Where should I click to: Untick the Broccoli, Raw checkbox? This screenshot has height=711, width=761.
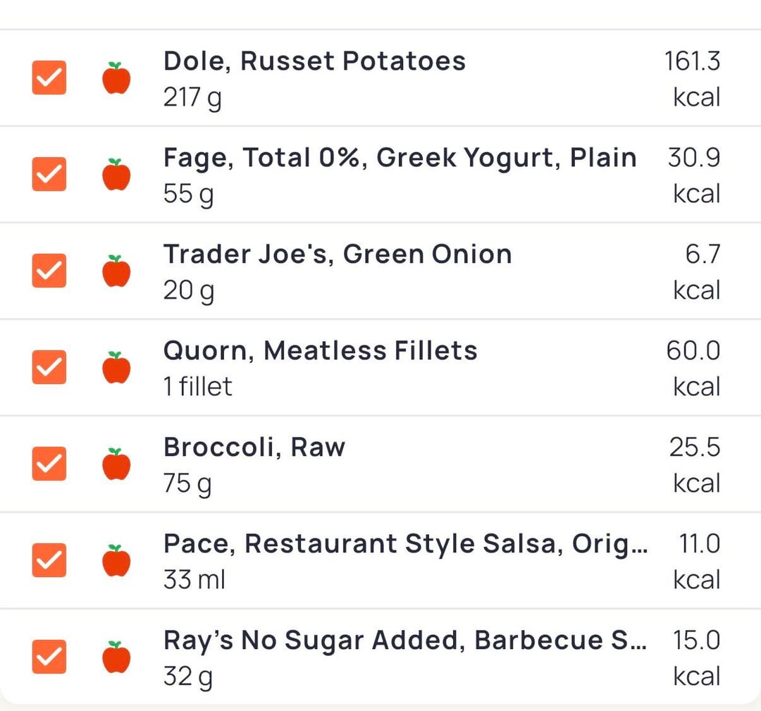coord(49,464)
